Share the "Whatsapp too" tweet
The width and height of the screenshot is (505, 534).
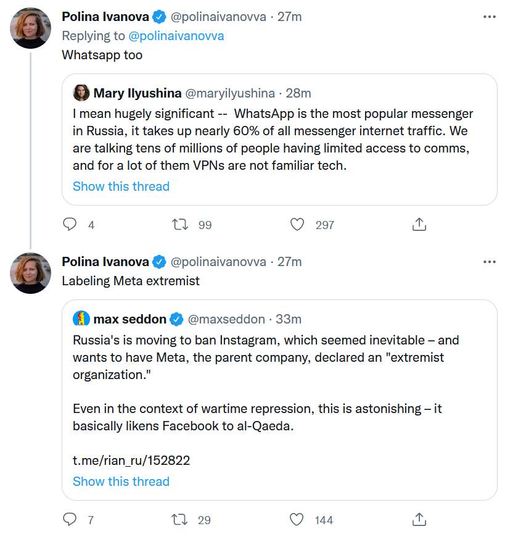pos(419,225)
